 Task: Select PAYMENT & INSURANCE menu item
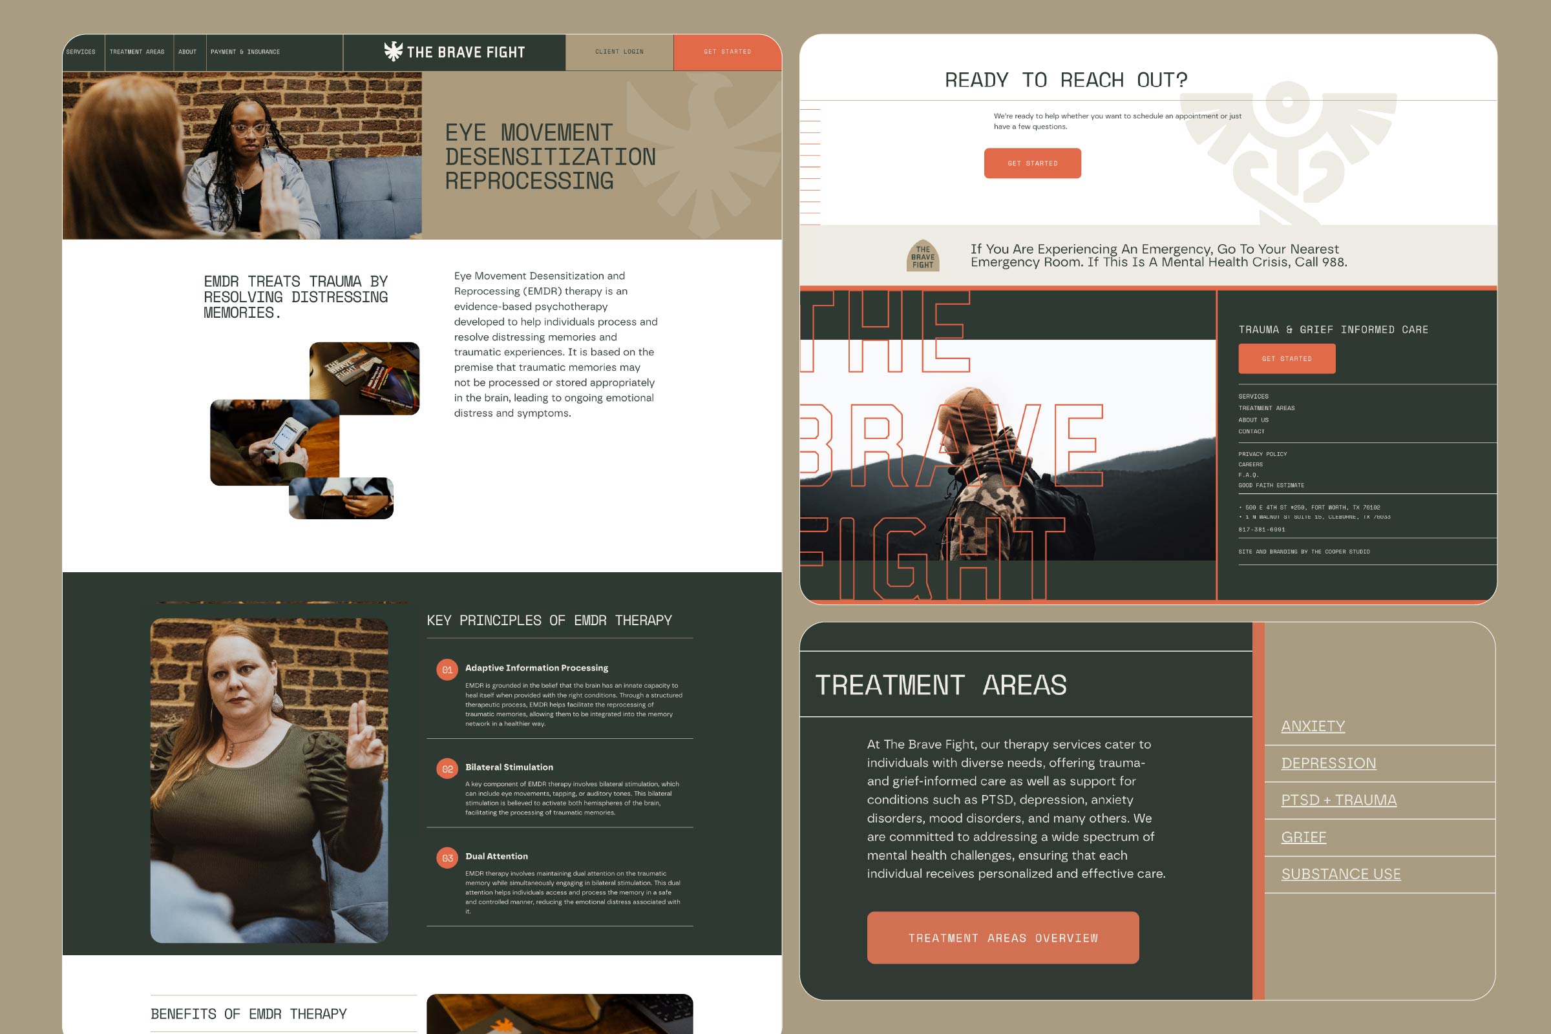pos(246,51)
